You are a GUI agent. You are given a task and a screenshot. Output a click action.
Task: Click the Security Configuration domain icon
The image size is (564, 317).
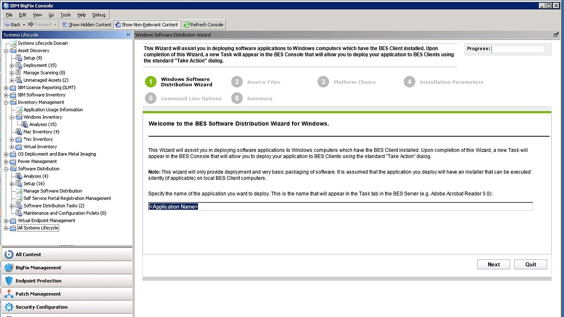point(9,307)
